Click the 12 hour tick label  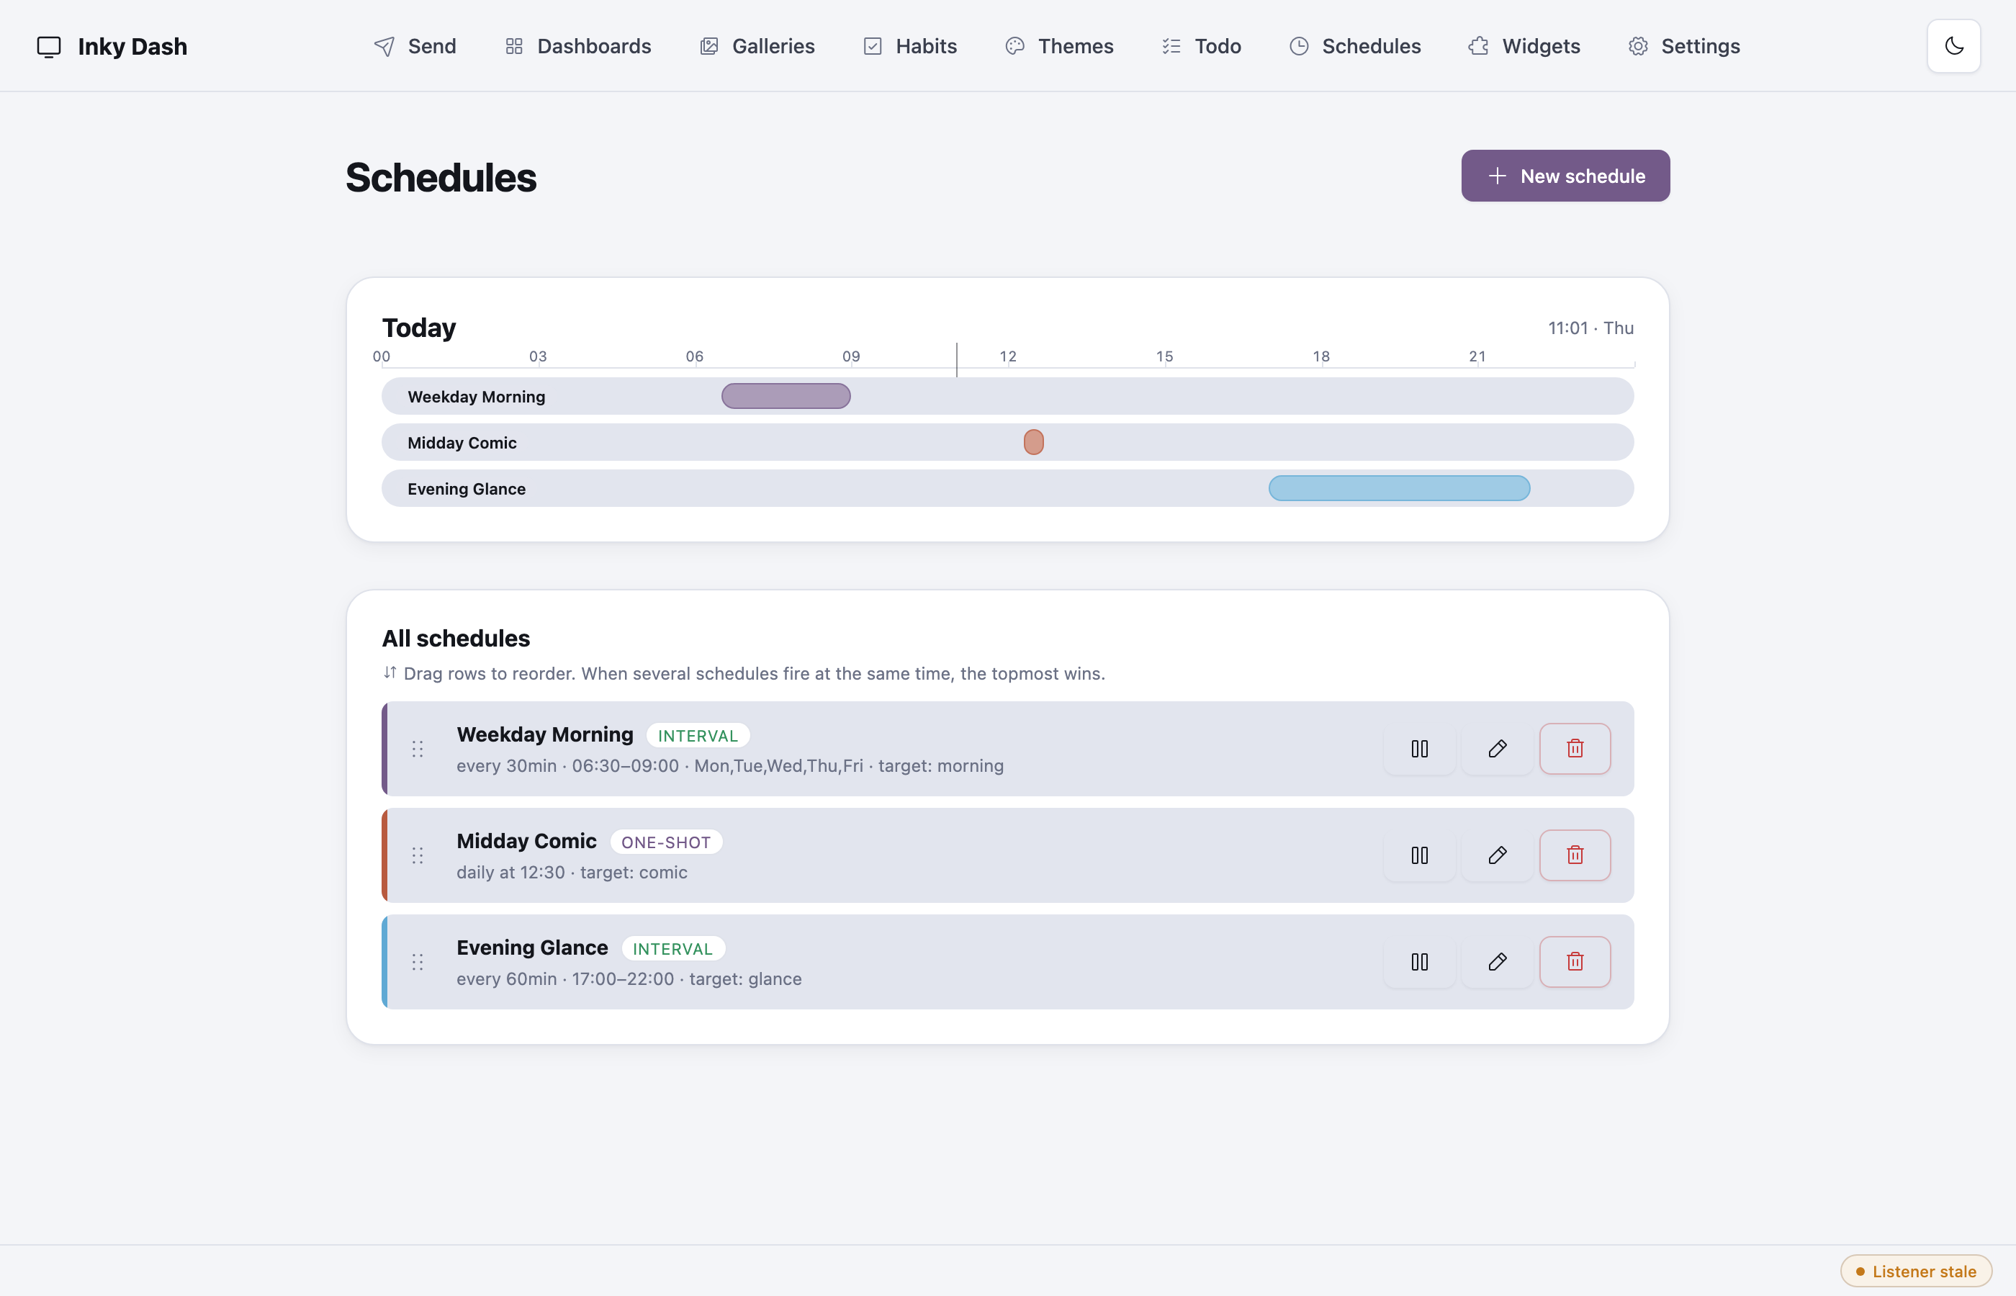(1007, 357)
